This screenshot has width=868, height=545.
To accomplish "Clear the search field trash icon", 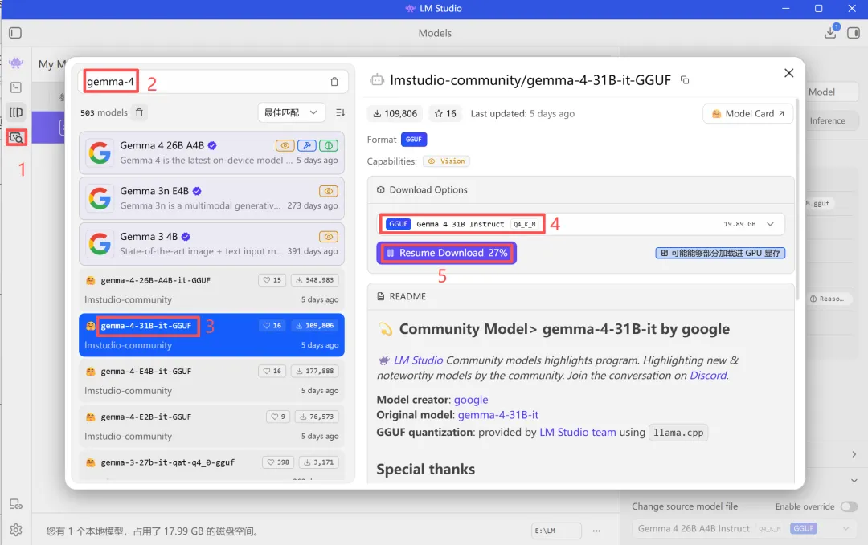I will coord(334,82).
